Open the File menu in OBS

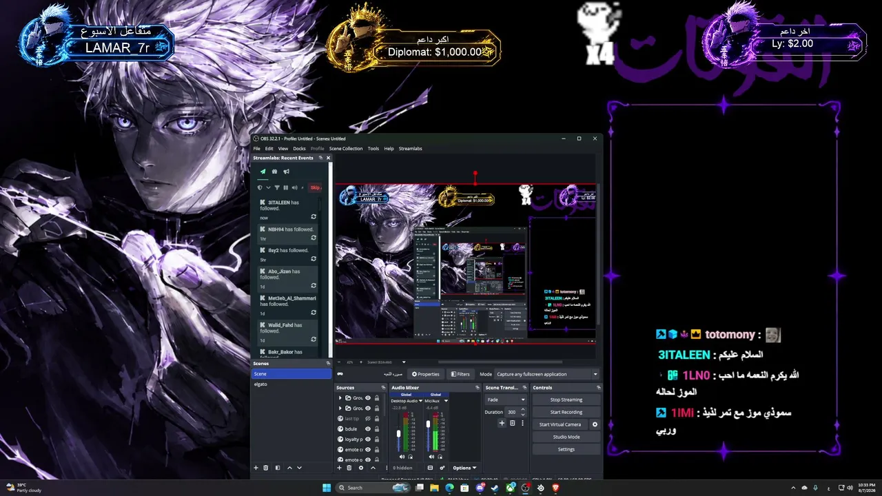point(257,148)
